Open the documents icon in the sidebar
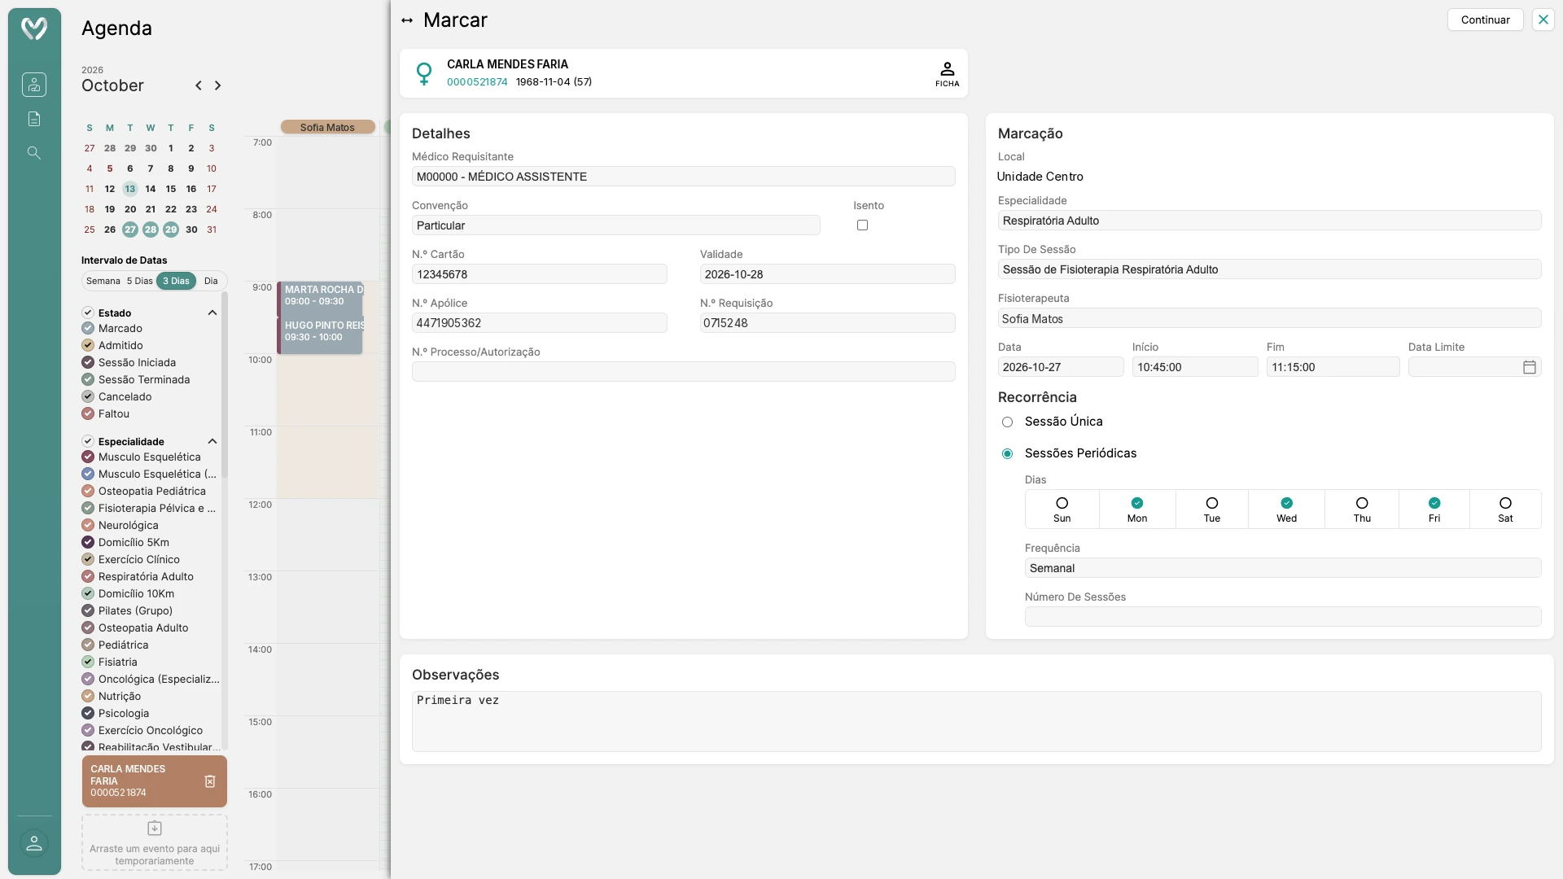The image size is (1563, 879). (33, 119)
